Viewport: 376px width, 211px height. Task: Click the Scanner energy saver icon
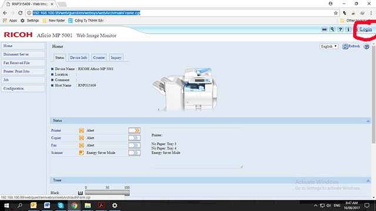pos(82,152)
